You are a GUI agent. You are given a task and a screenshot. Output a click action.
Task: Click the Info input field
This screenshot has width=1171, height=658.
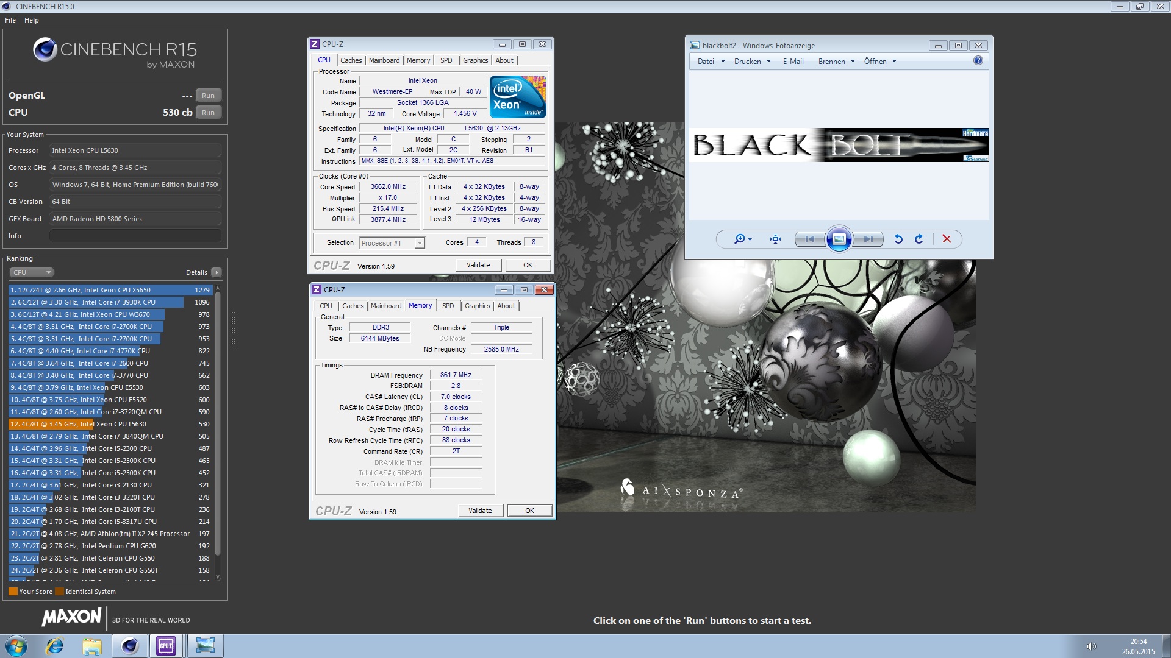(135, 236)
